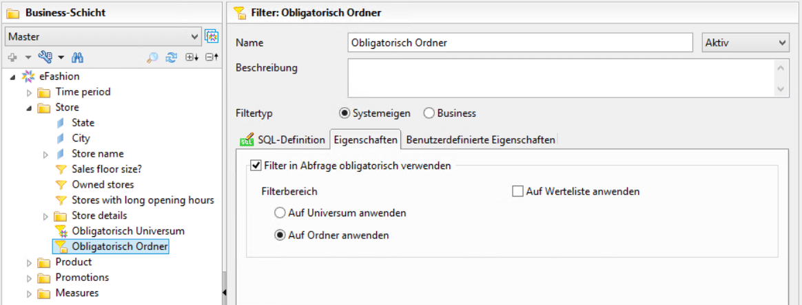Click the Store folder icon
This screenshot has height=305, width=802.
point(44,108)
